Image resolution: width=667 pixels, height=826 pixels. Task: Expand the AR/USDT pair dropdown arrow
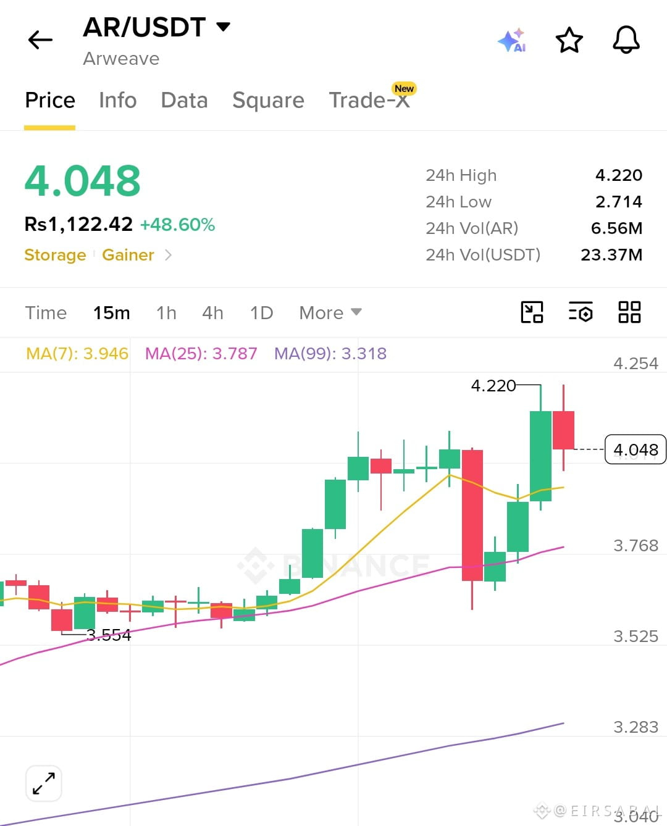223,27
